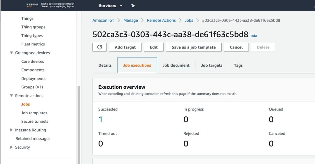Collapse the Greengrass devices section
315x164 pixels.
coord(12,53)
